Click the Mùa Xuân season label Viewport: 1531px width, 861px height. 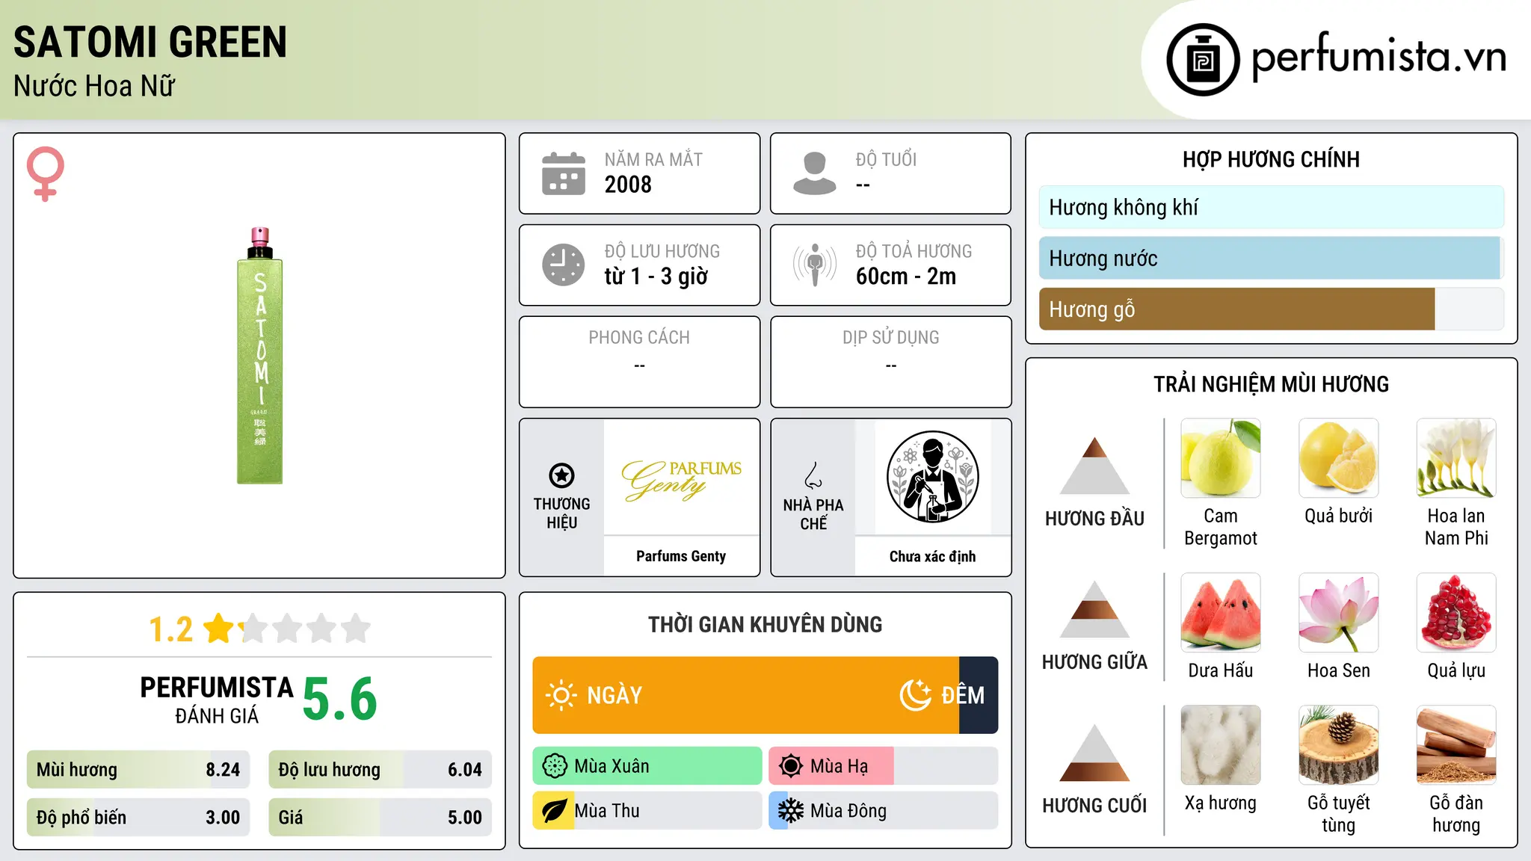(x=612, y=766)
